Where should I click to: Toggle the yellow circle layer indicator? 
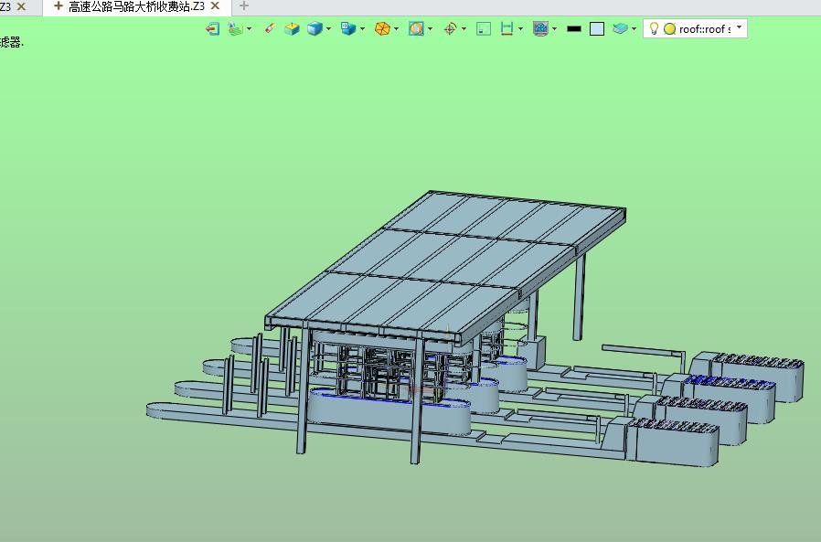point(669,28)
